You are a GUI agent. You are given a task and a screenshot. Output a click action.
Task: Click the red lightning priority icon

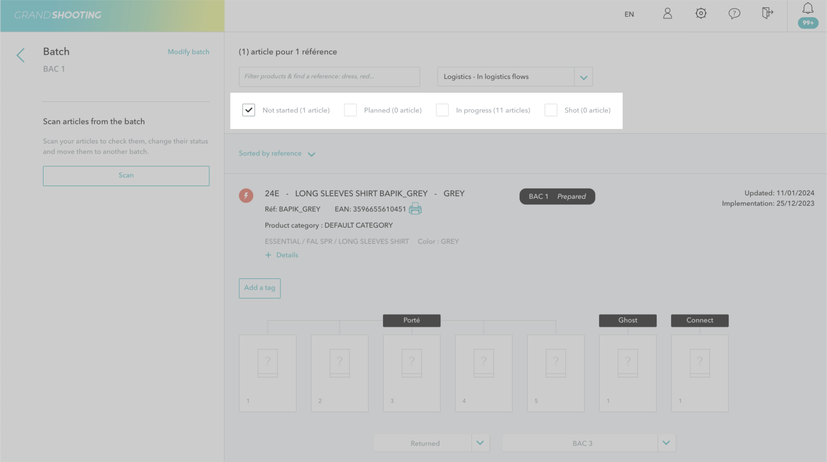point(246,196)
